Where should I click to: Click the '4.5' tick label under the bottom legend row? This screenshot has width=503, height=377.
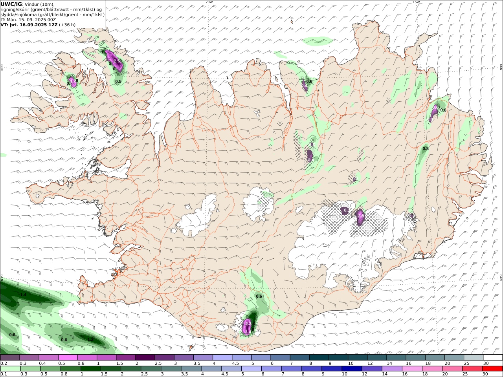tap(225, 374)
